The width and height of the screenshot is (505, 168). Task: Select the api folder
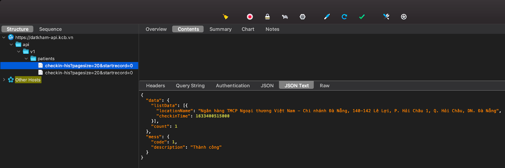pyautogui.click(x=26, y=45)
